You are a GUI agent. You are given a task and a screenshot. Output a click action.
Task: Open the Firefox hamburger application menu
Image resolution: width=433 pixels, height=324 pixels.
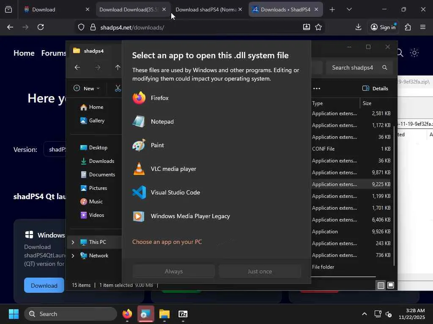[x=423, y=27]
